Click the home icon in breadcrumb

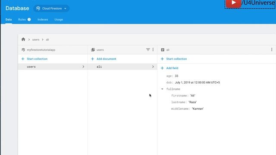click(x=23, y=39)
